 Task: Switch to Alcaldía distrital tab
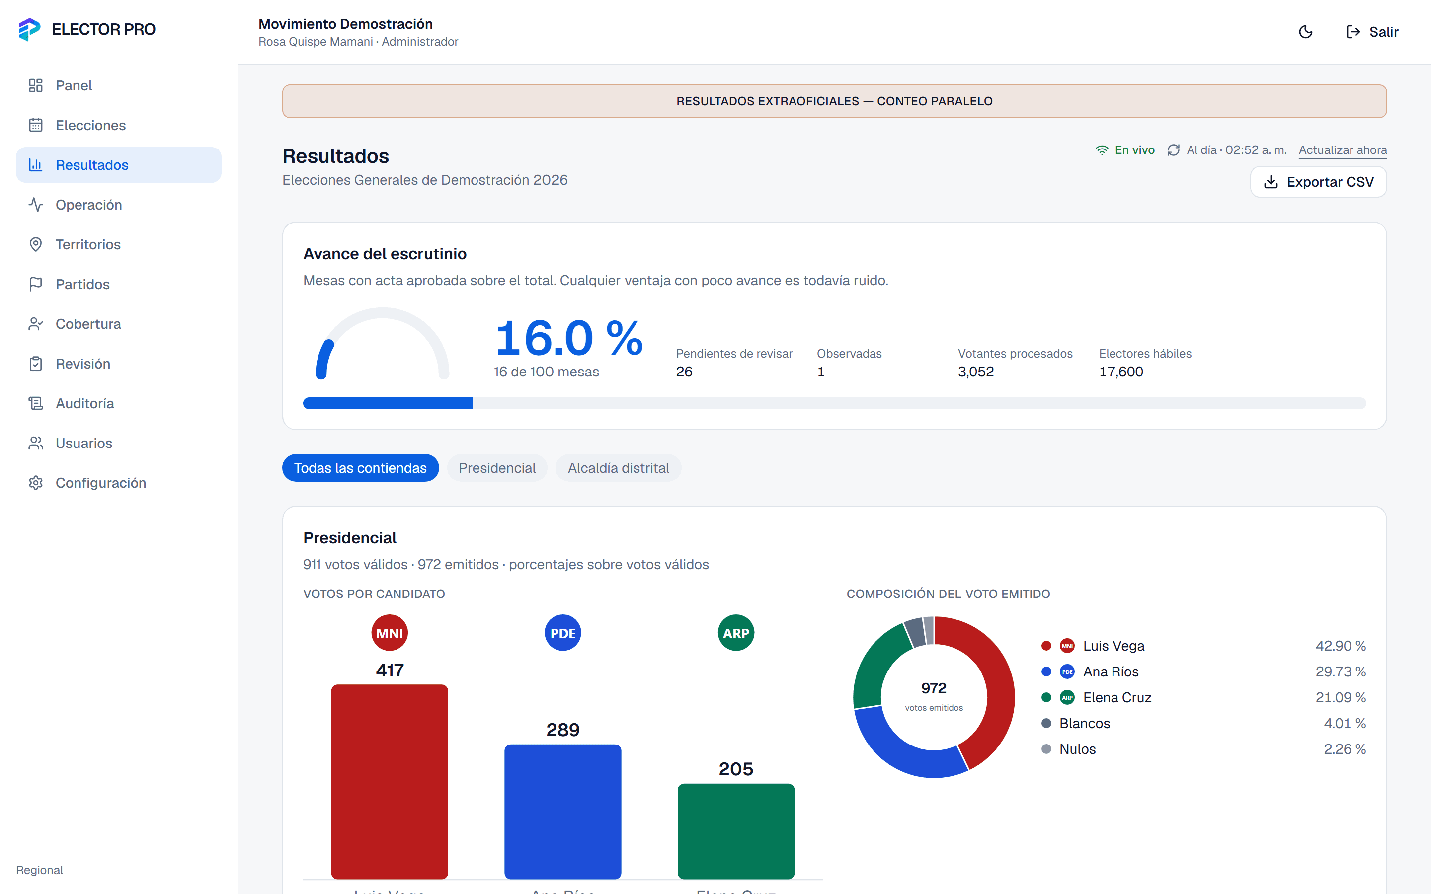tap(618, 468)
